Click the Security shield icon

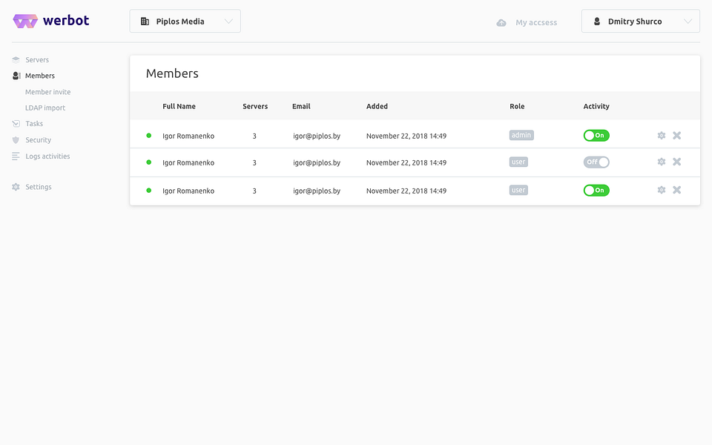(16, 140)
